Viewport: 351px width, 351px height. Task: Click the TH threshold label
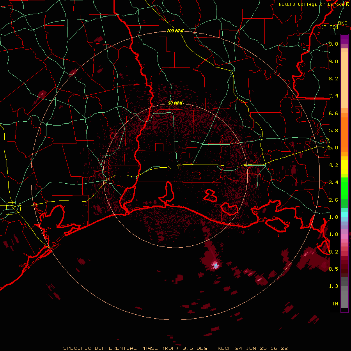[335, 304]
